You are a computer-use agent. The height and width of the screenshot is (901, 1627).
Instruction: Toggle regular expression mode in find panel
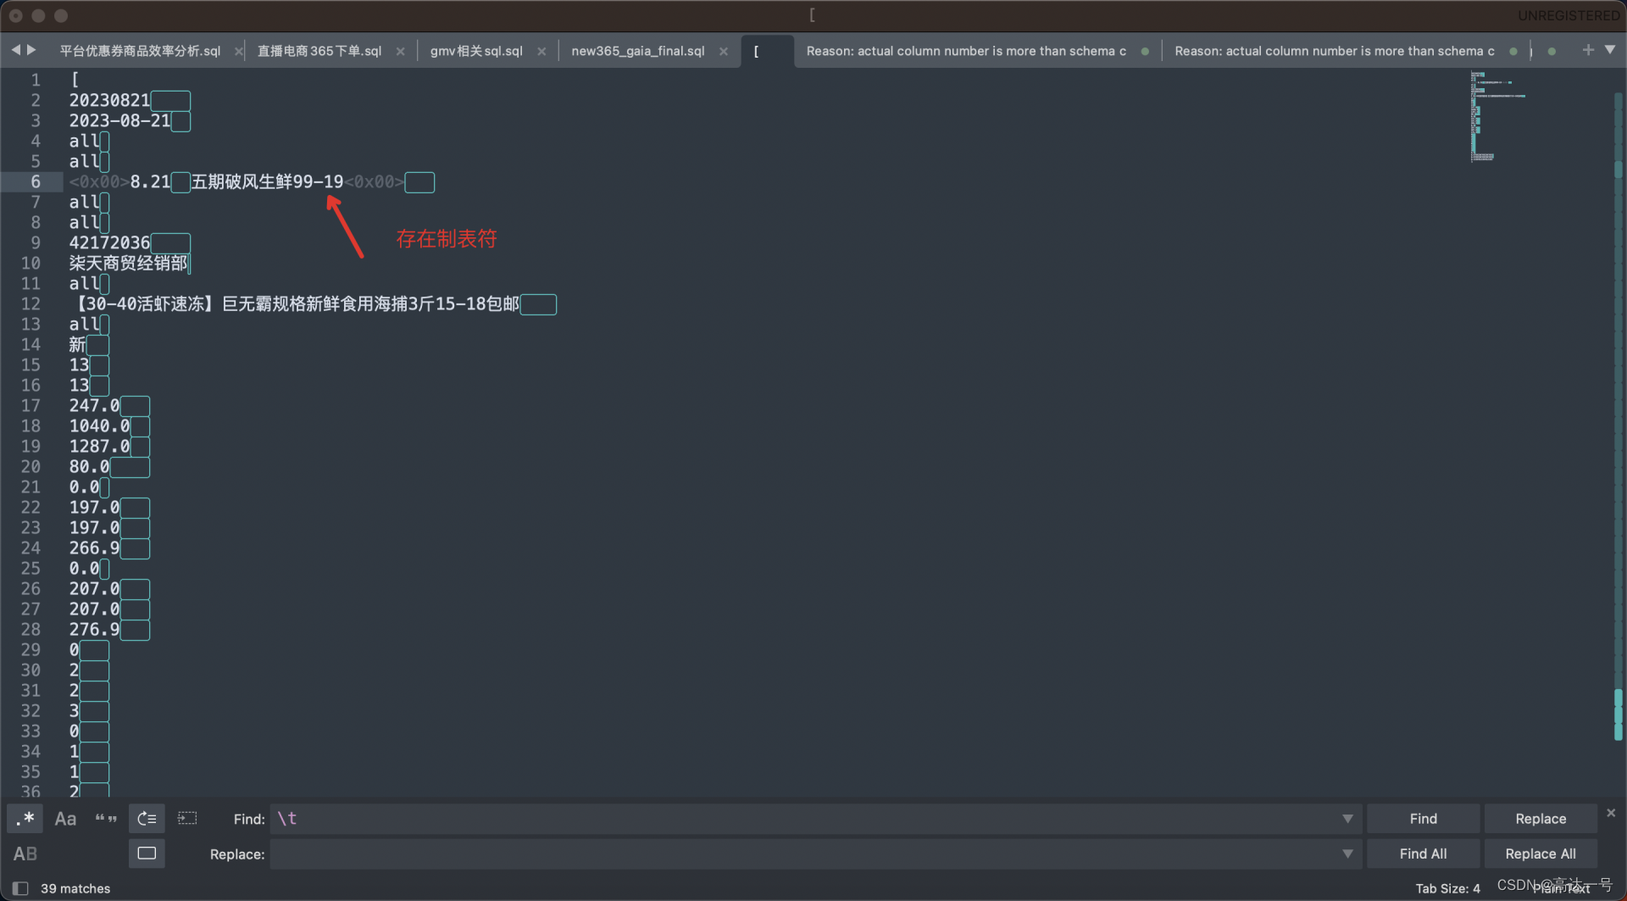25,818
